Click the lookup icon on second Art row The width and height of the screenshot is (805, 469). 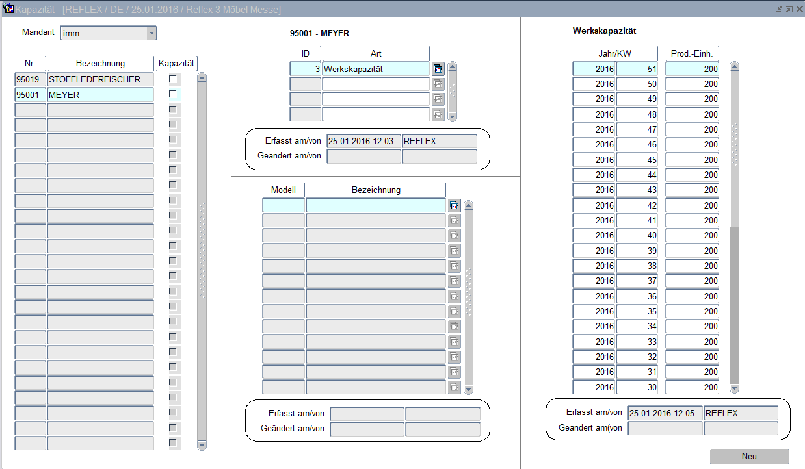[x=438, y=84]
